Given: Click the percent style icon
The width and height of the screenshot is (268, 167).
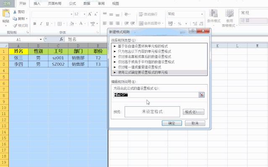Looking at the screenshot, I should [180, 24].
